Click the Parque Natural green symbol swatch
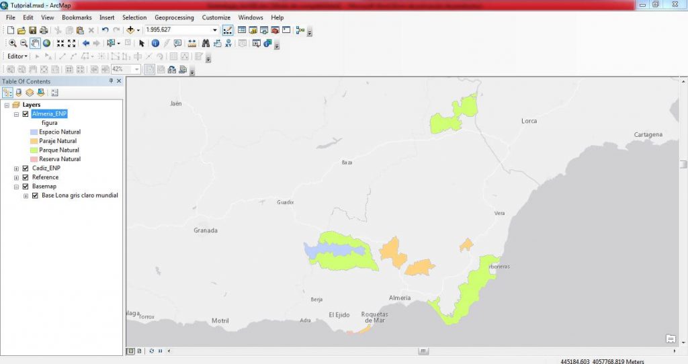 click(34, 150)
